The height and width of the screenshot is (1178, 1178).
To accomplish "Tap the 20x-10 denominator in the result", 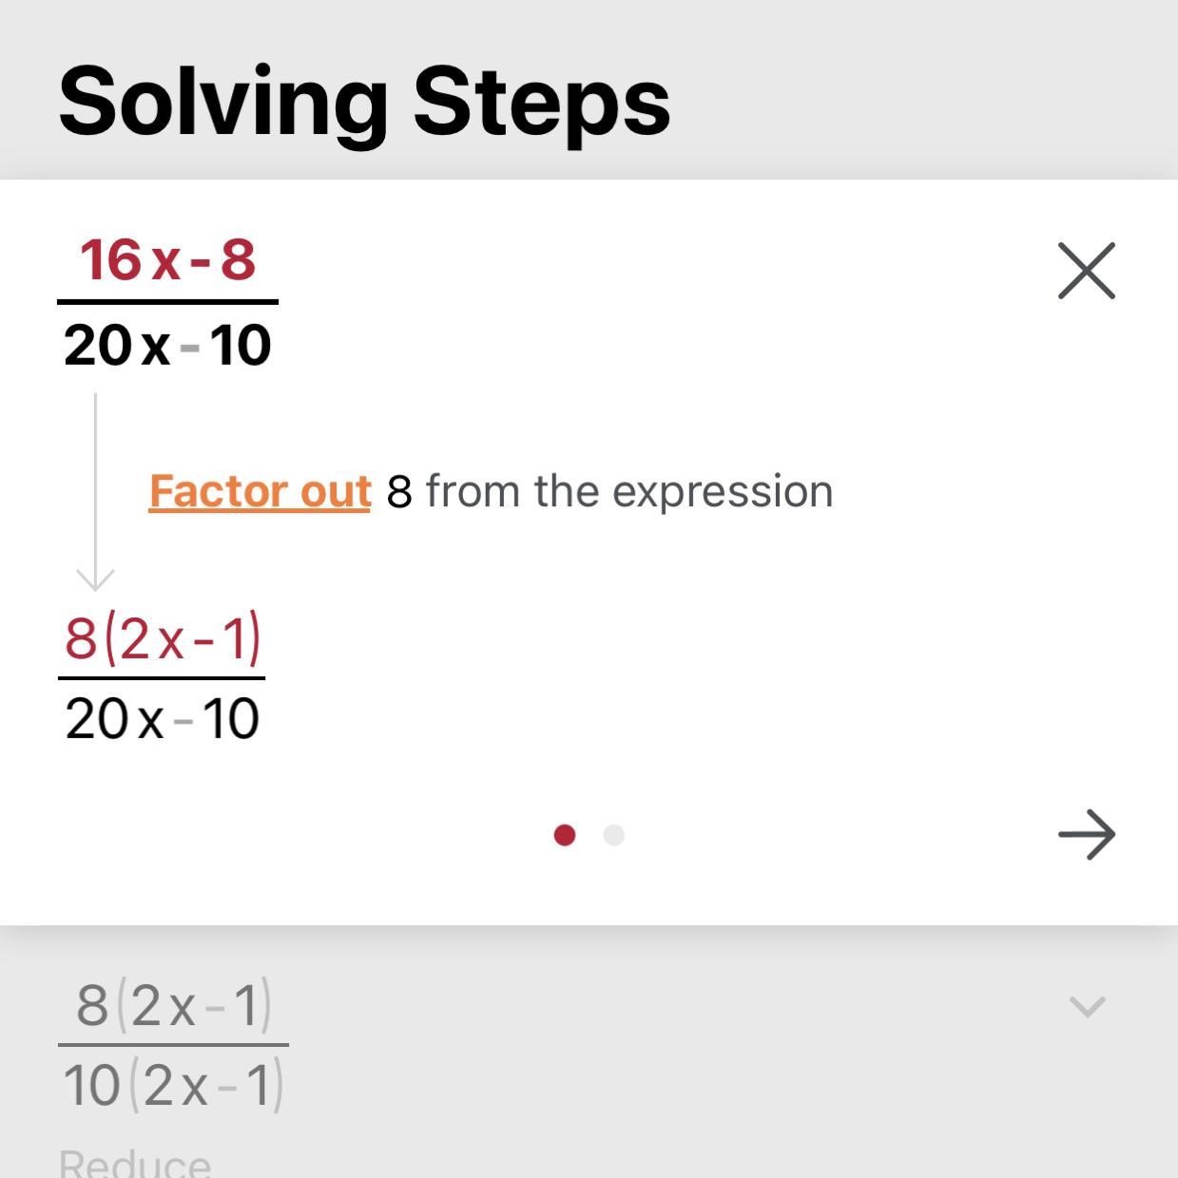I will (163, 719).
